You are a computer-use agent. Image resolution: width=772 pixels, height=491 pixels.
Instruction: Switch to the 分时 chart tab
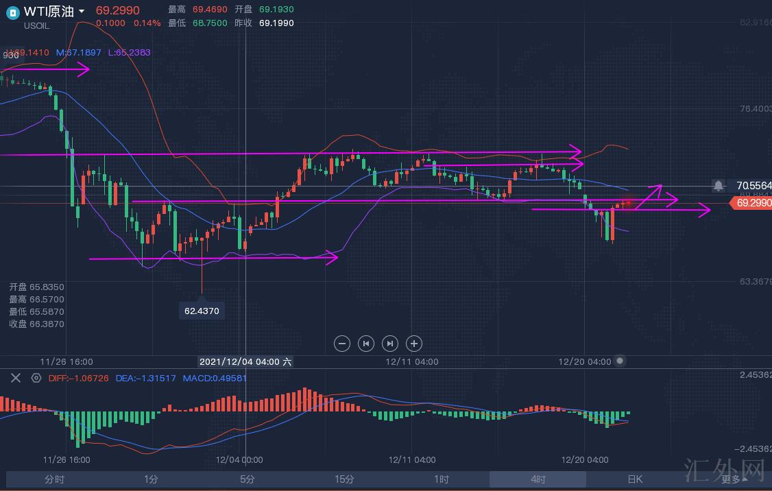pos(54,479)
